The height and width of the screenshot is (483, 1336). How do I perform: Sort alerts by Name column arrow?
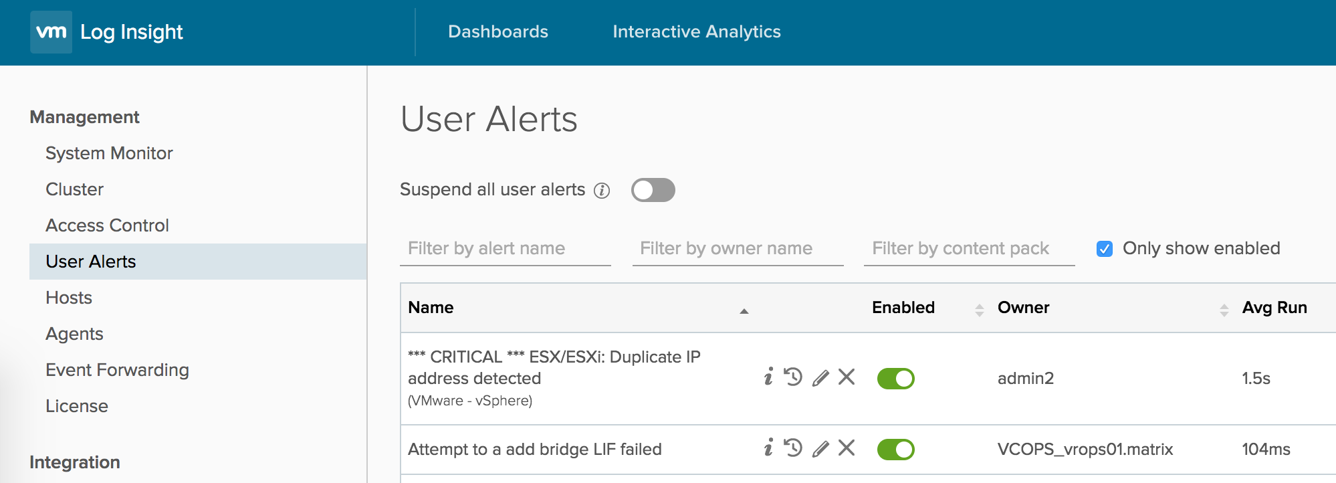[744, 310]
